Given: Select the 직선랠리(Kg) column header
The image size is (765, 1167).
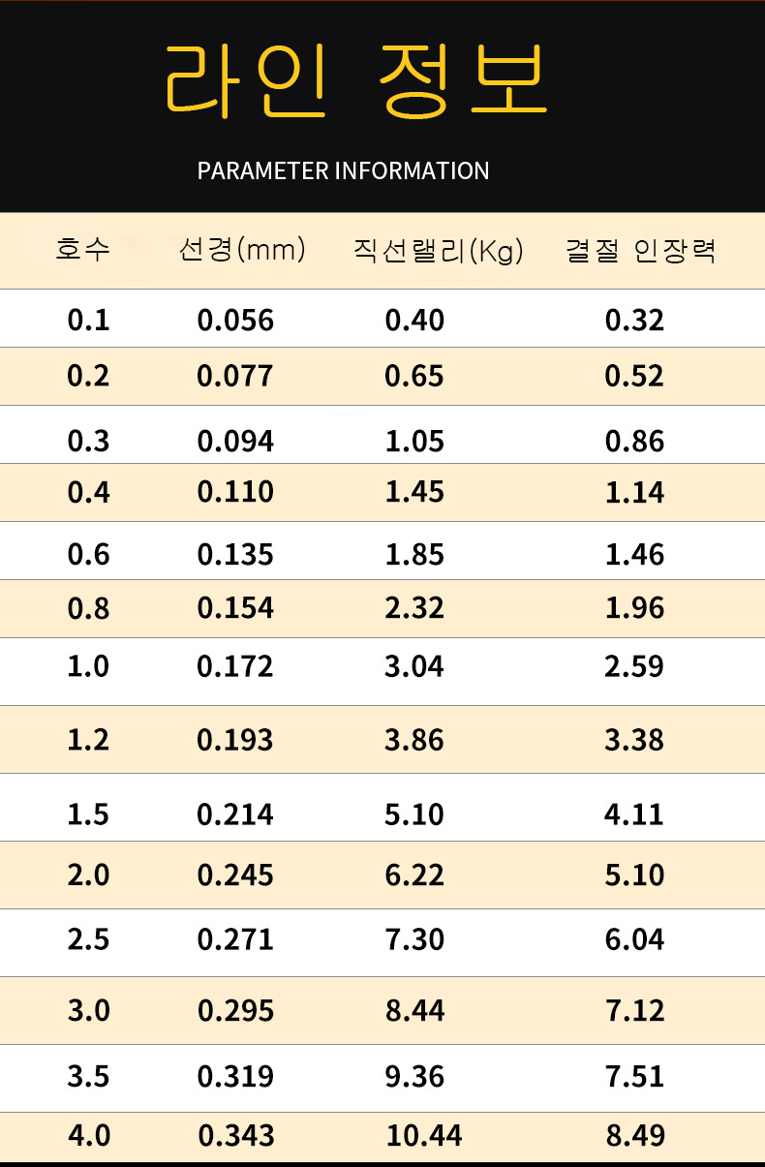Looking at the screenshot, I should (438, 252).
